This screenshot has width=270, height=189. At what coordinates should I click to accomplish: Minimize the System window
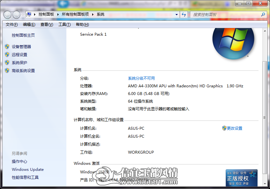[x=240, y=3]
